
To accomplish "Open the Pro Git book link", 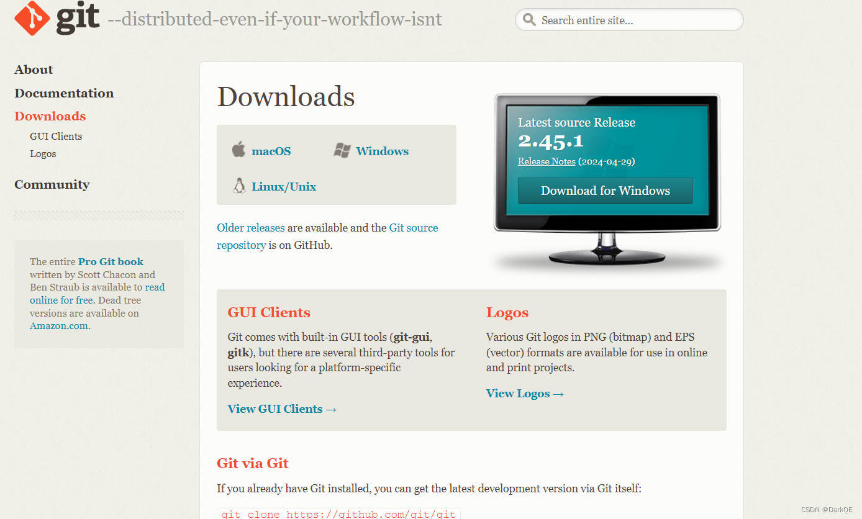I will pyautogui.click(x=111, y=261).
